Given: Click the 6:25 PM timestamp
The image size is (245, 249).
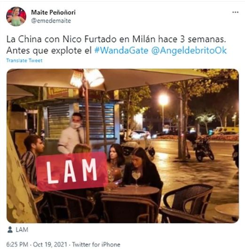Looking at the screenshot, I should click(x=17, y=245).
